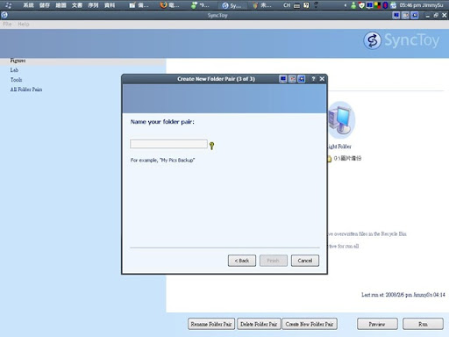
Task: Switch to the Firefox taskbar item
Action: coord(170,5)
